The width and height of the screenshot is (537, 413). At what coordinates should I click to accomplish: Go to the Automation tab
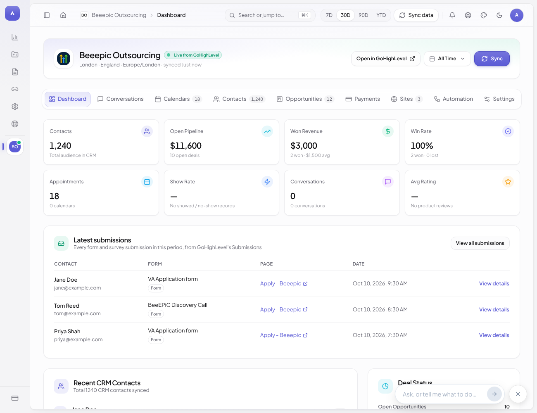click(x=454, y=99)
